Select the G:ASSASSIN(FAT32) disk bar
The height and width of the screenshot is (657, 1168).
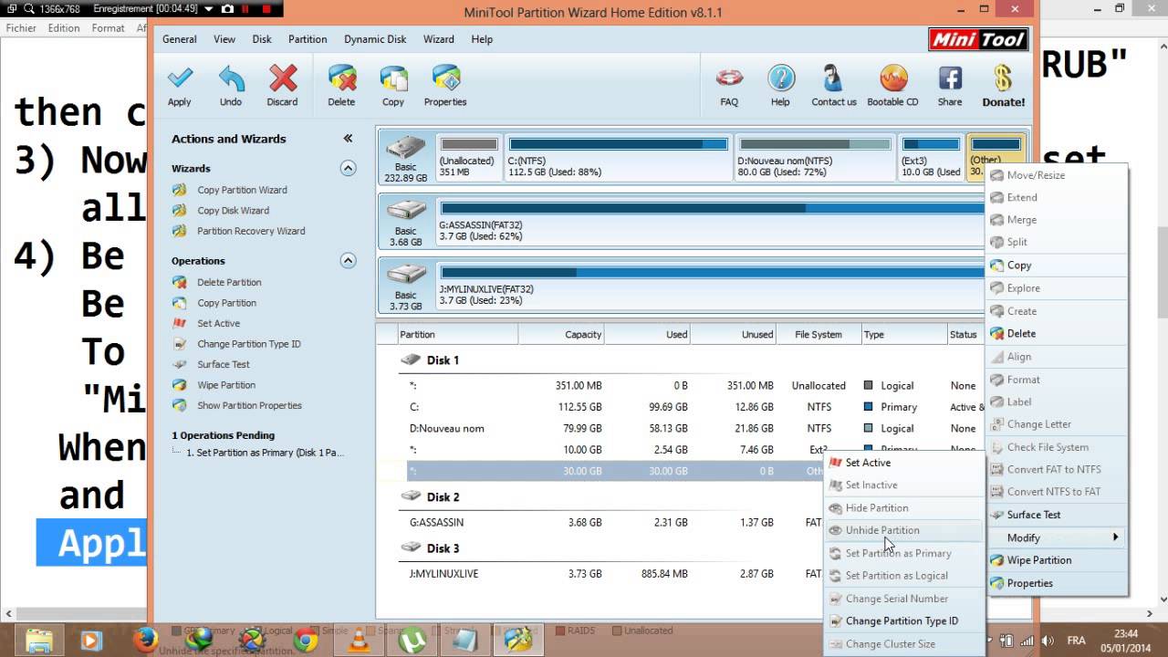(712, 222)
